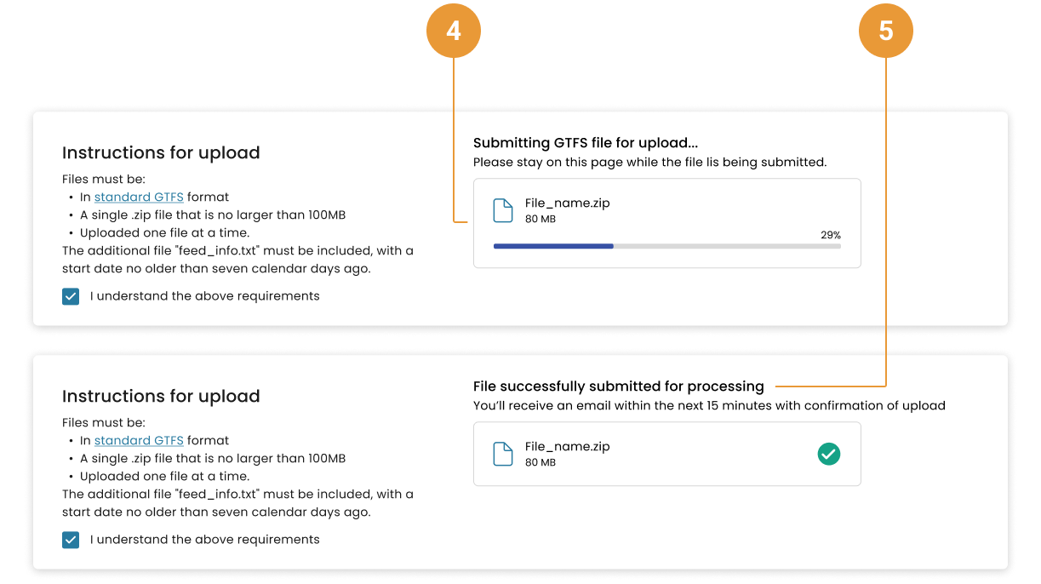Click the 29% progress percentage label
The height and width of the screenshot is (584, 1041).
point(830,235)
